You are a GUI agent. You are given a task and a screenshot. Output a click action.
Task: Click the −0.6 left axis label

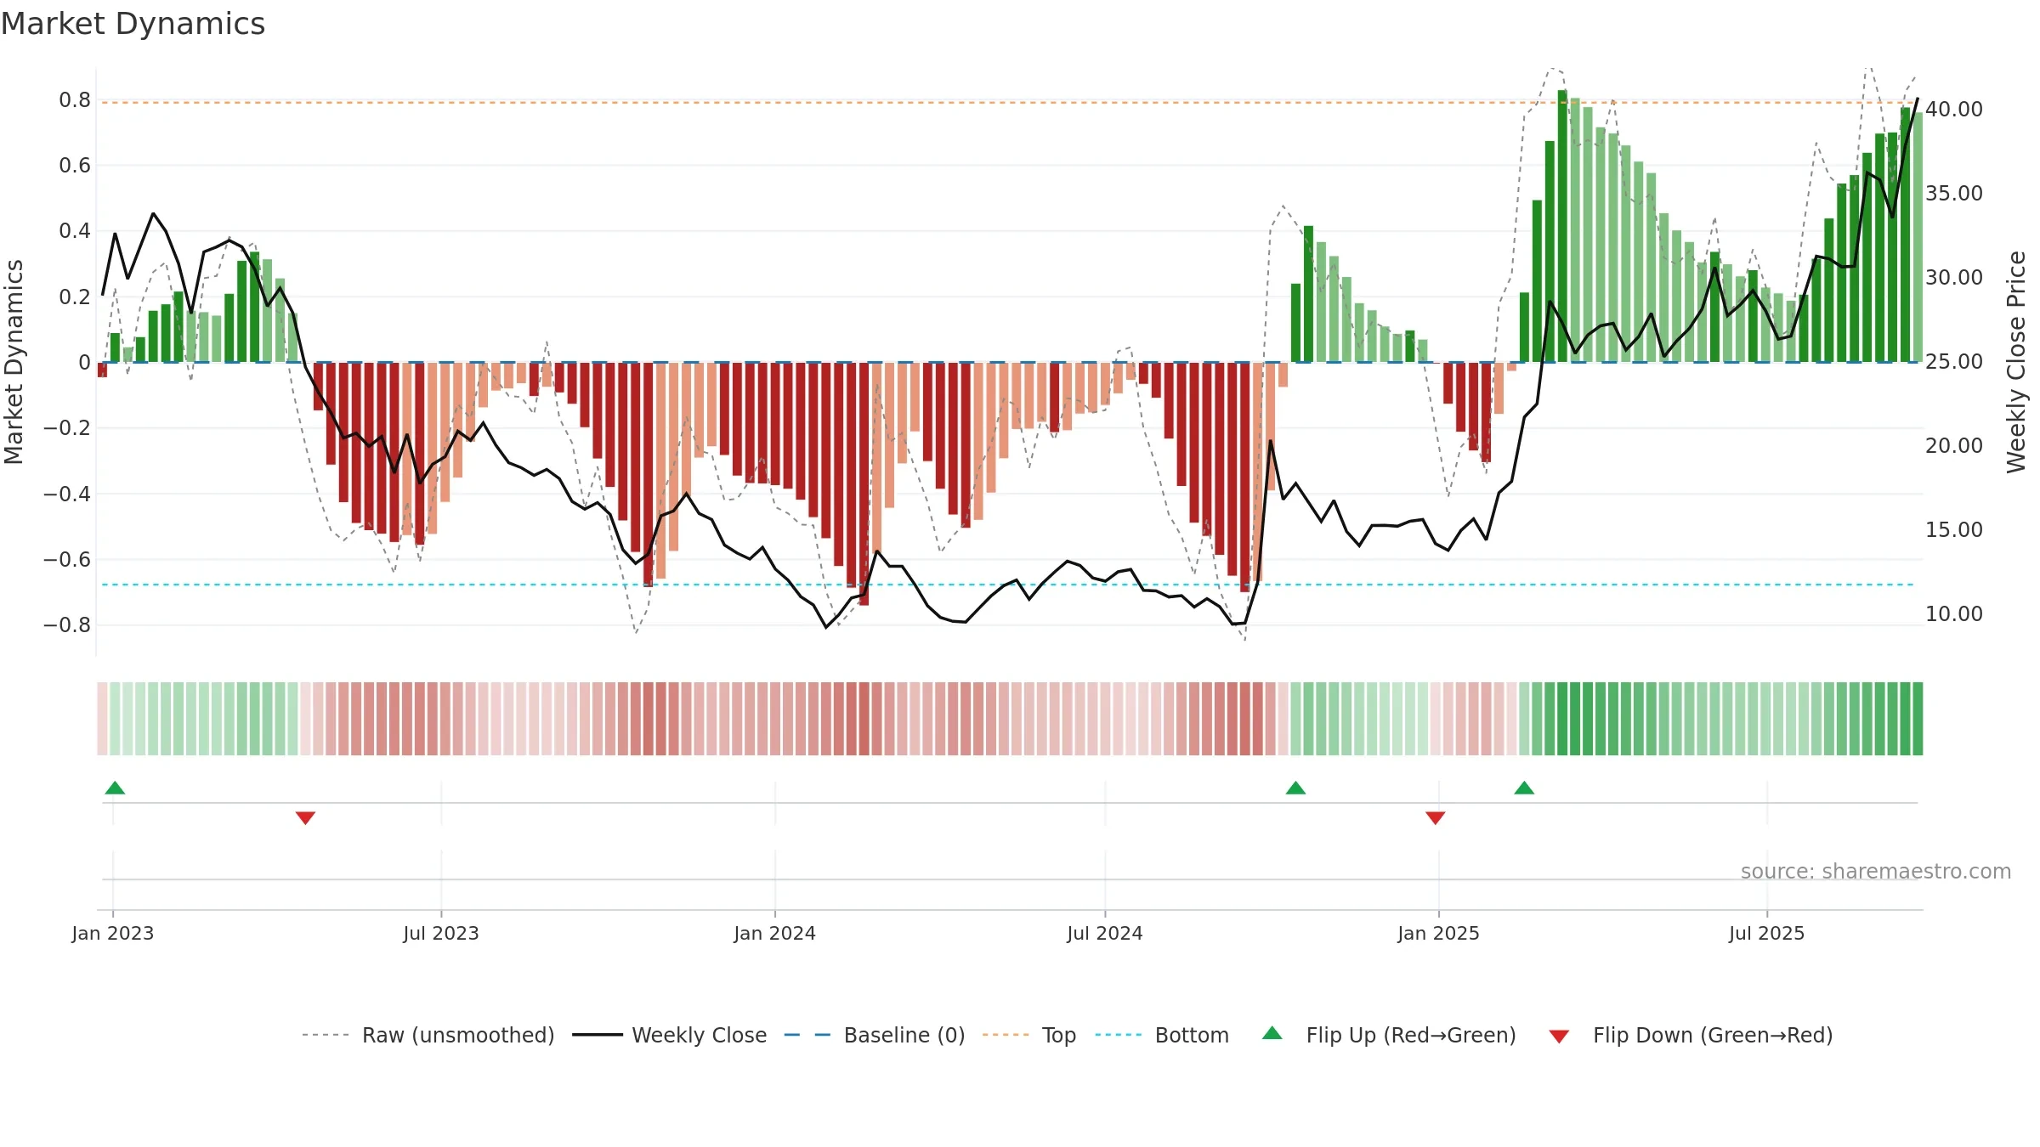67,560
